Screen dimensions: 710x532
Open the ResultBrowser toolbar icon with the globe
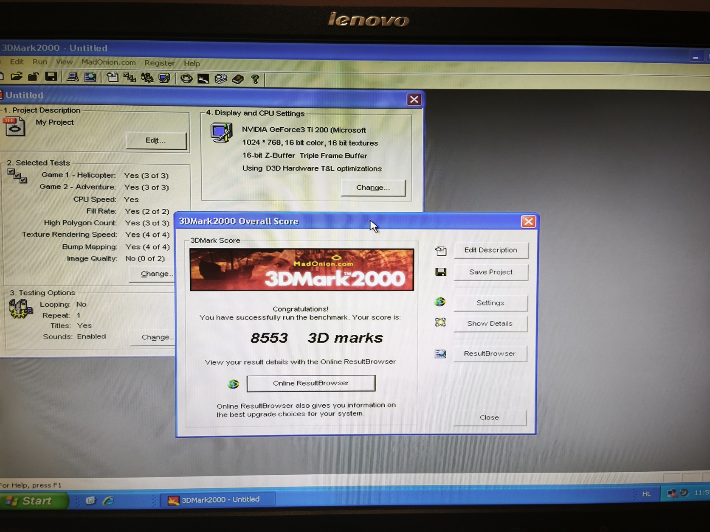[90, 77]
